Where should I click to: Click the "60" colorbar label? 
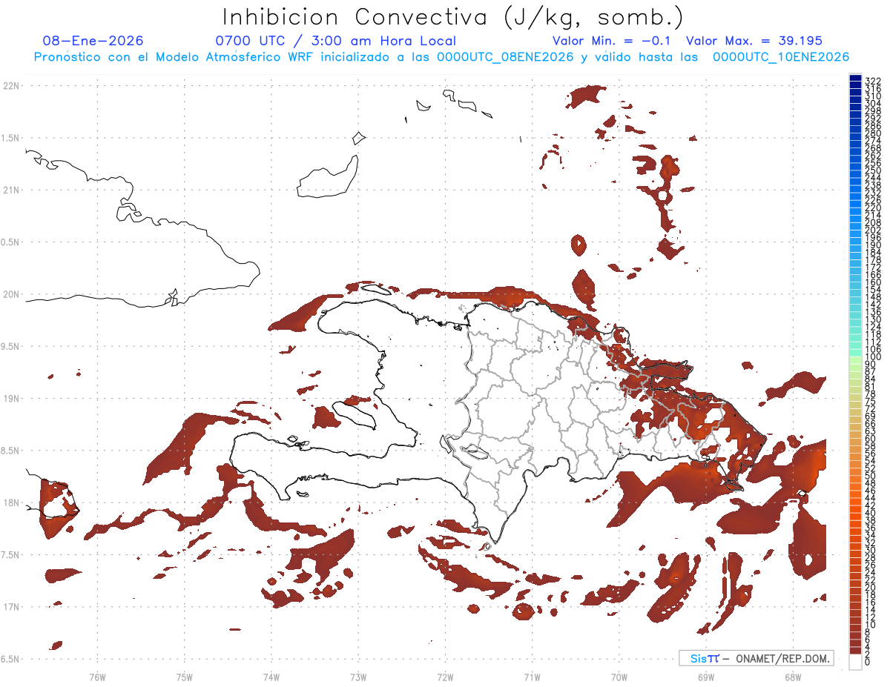pos(870,438)
